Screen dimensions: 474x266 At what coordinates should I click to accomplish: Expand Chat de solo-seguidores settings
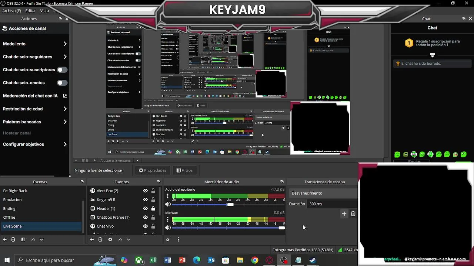coord(65,57)
